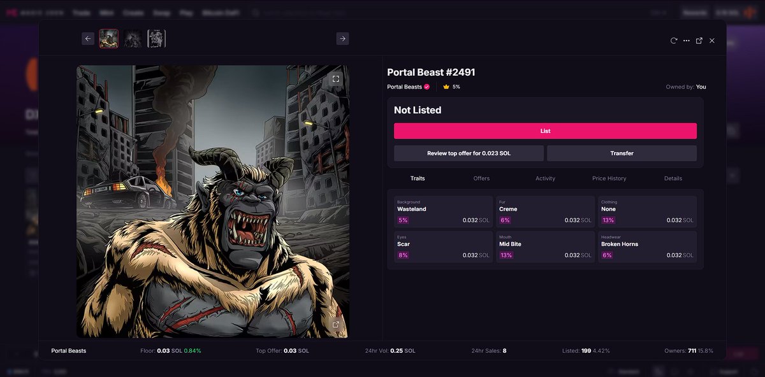The image size is (765, 377).
Task: Open the owner link labeled You
Action: 701,87
